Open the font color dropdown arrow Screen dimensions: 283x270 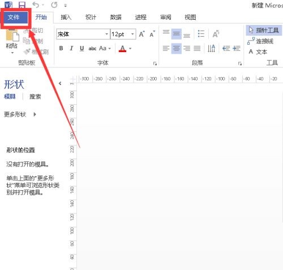tap(130, 49)
